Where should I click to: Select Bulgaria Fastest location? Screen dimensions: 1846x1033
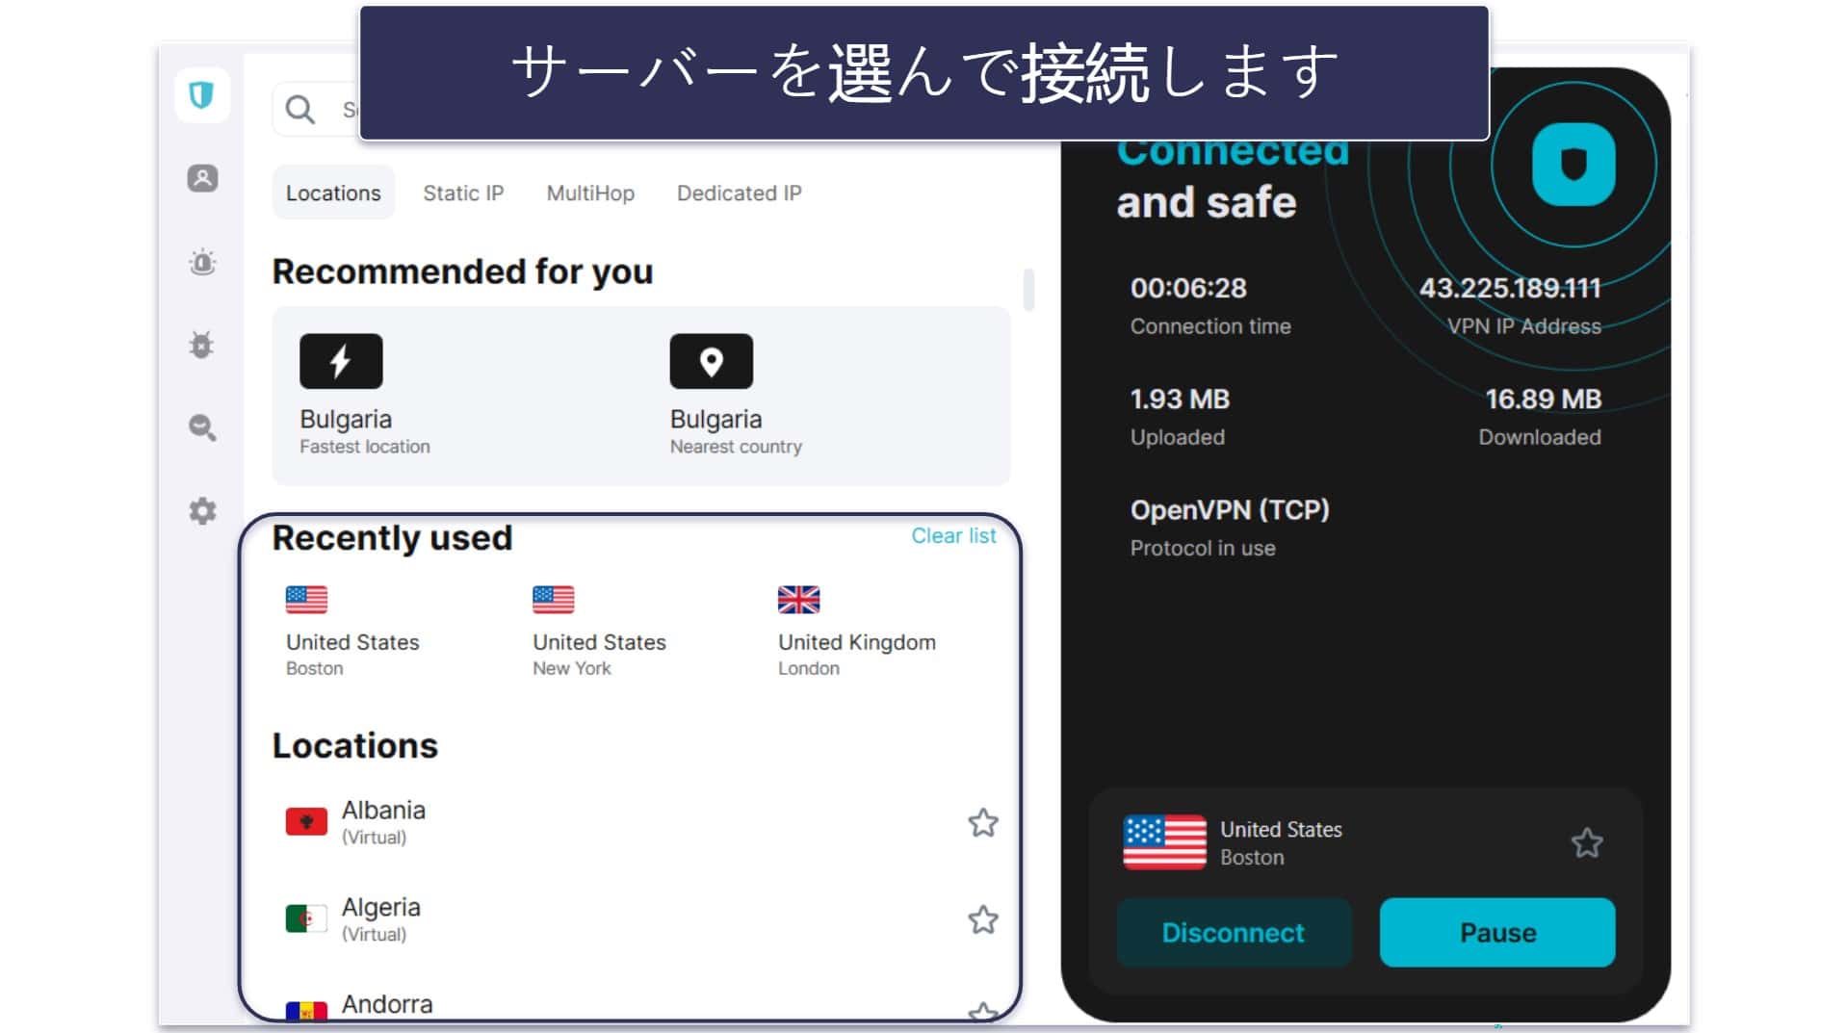click(x=365, y=396)
